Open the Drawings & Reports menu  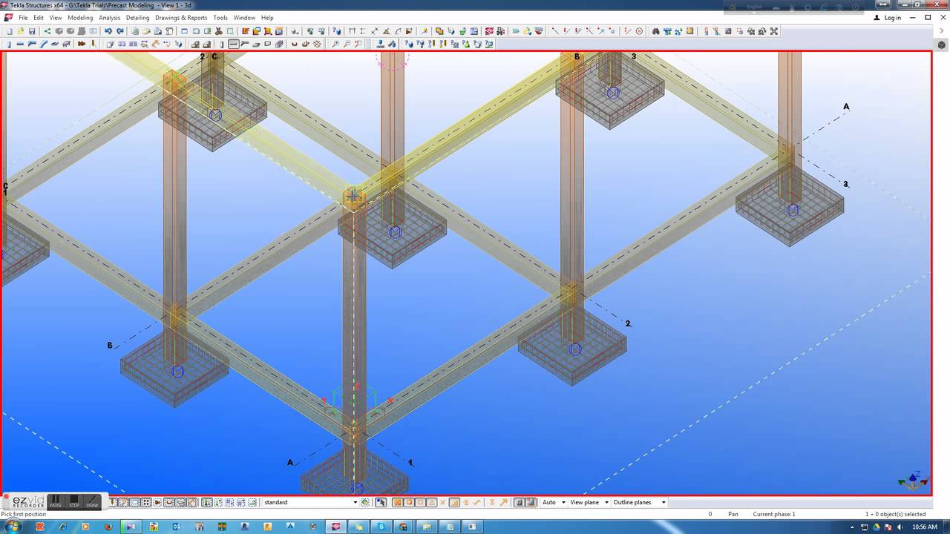[181, 18]
